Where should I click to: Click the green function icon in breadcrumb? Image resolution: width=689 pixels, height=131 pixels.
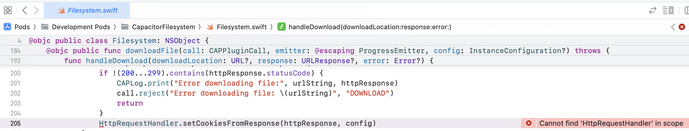281,27
